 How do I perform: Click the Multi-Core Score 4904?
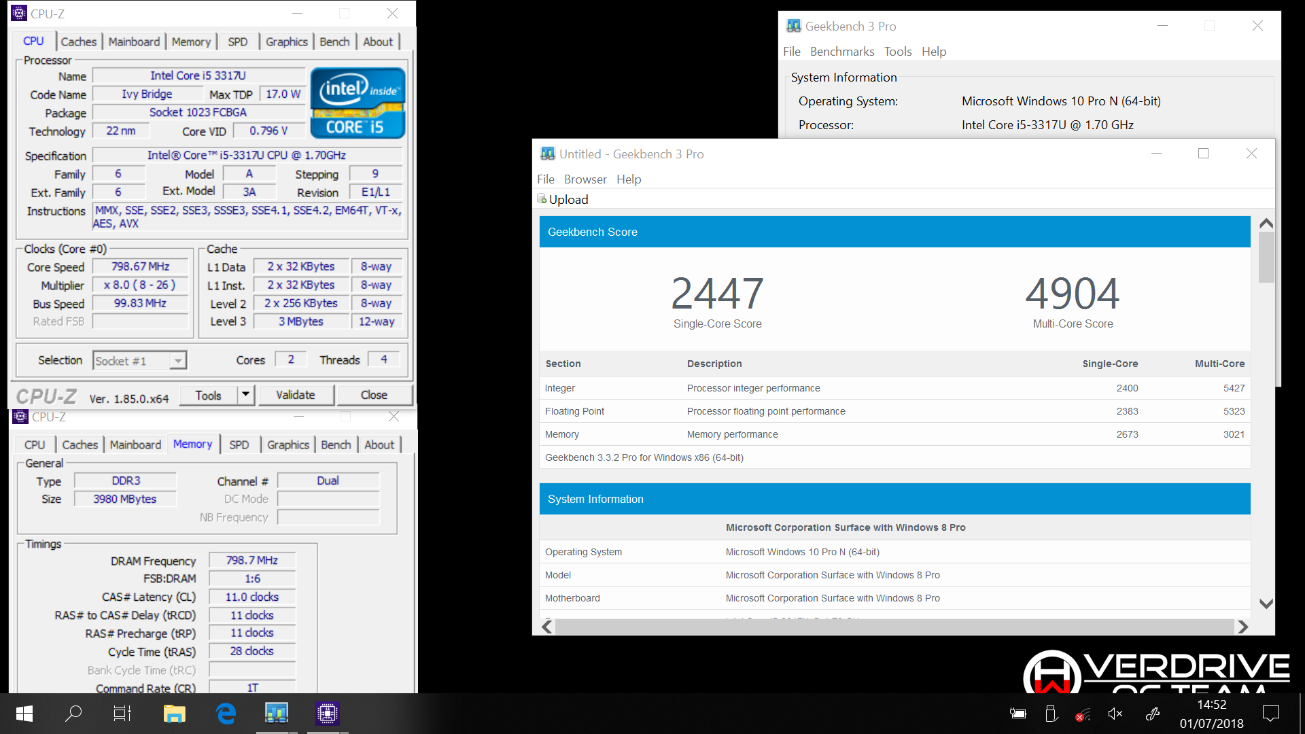coord(1073,293)
